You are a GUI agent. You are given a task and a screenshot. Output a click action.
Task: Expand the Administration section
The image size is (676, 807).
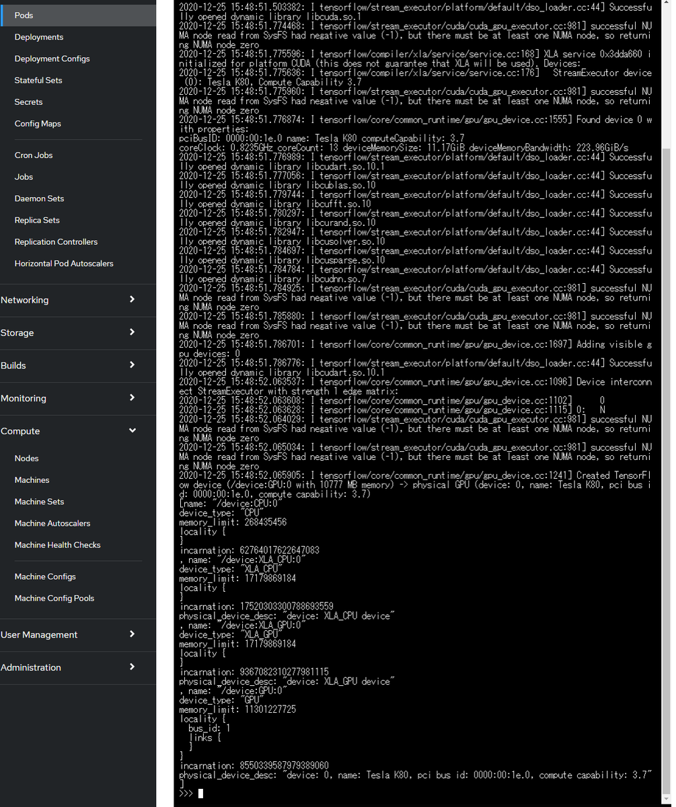pos(78,667)
